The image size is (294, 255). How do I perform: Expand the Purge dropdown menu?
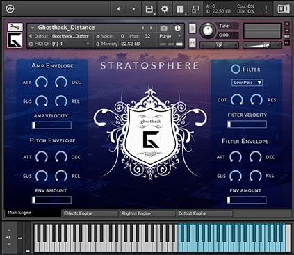(170, 36)
